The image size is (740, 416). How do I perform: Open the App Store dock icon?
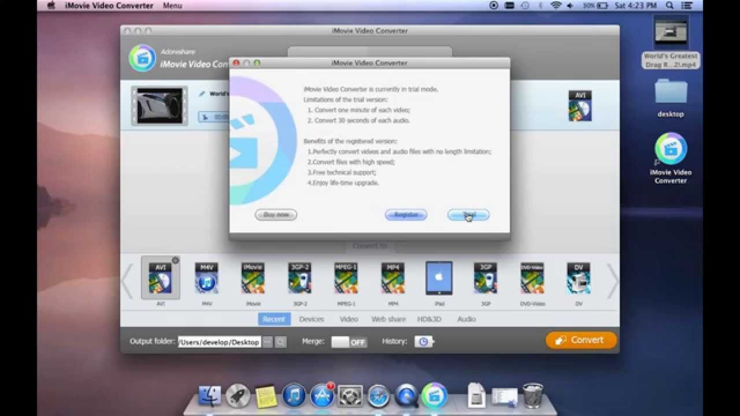click(x=322, y=396)
